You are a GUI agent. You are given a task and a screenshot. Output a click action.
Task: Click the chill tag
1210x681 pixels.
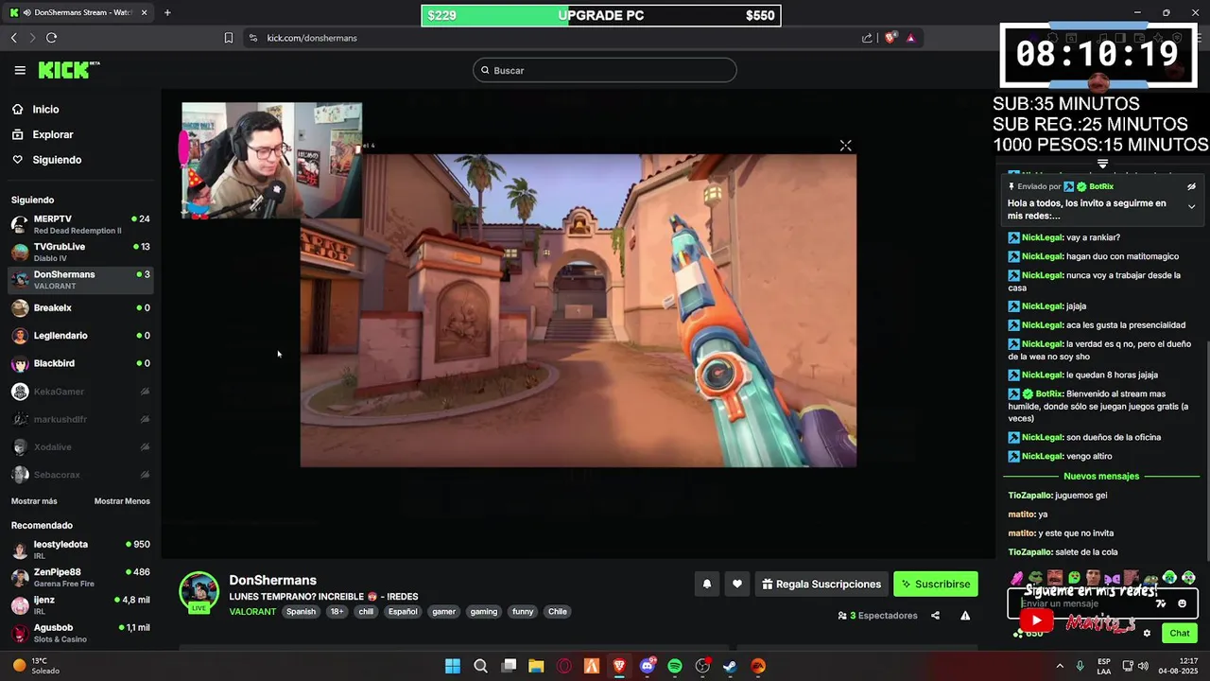tap(366, 612)
